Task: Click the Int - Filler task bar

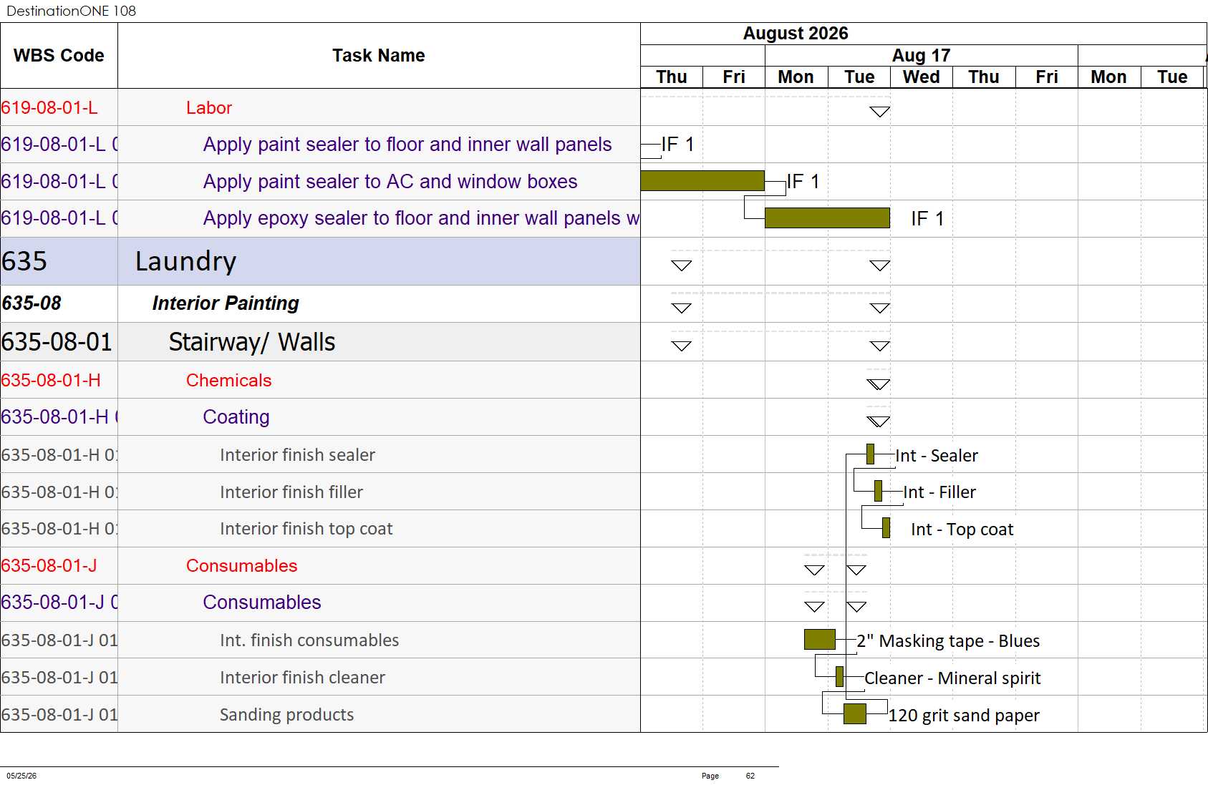Action: click(878, 491)
